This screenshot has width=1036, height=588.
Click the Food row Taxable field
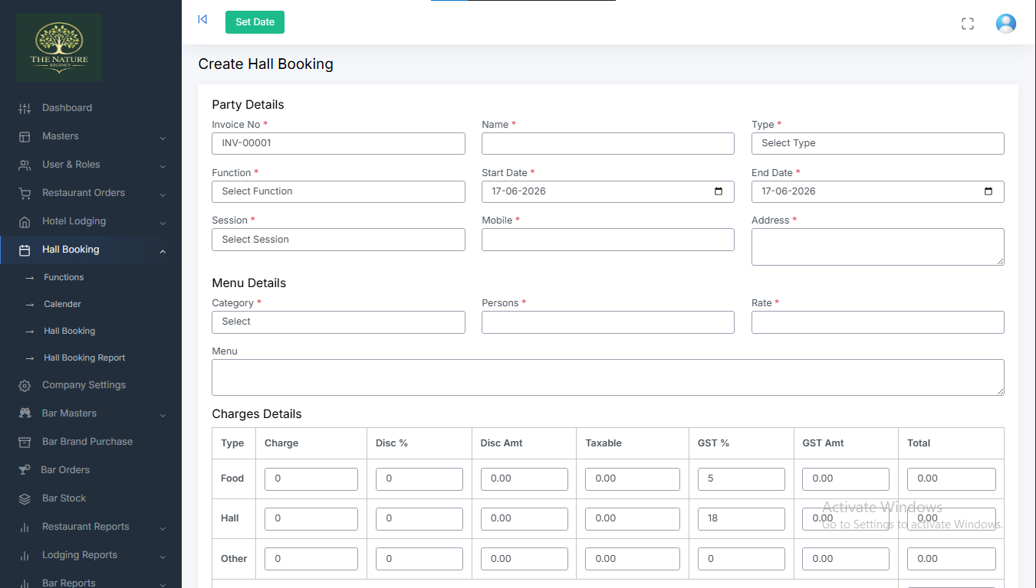point(633,479)
